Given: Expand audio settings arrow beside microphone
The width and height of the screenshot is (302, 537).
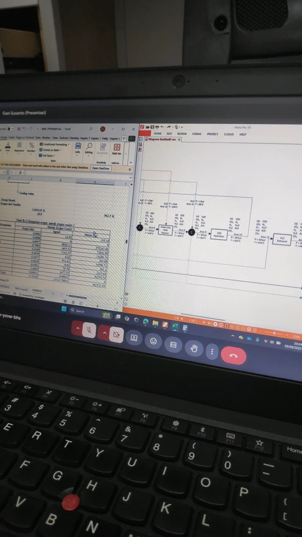Looking at the screenshot, I should pos(77,329).
